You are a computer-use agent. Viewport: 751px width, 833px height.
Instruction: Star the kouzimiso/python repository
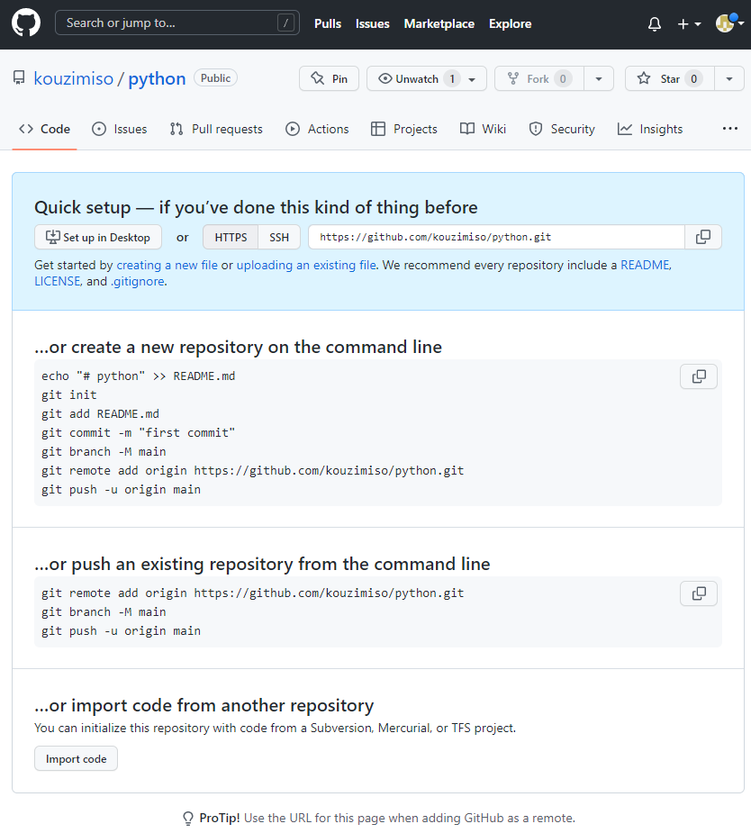(669, 78)
